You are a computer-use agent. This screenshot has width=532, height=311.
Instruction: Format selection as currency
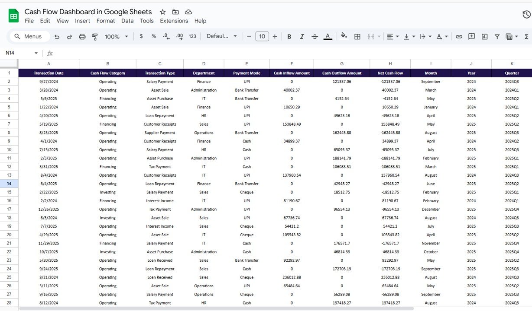click(x=141, y=36)
